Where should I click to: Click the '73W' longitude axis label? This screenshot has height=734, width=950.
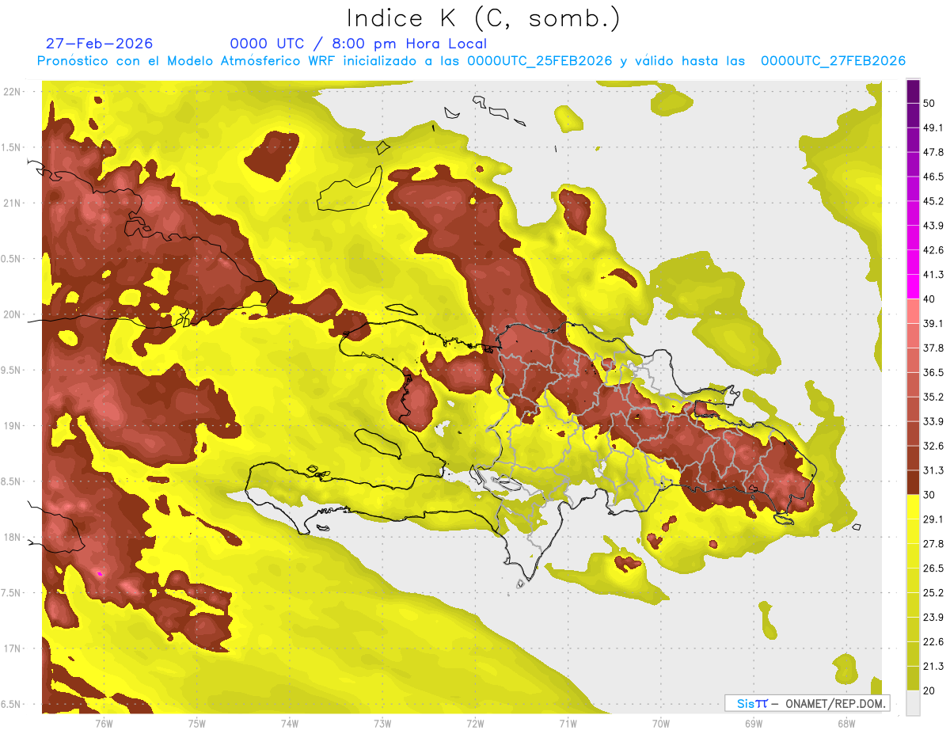point(382,723)
